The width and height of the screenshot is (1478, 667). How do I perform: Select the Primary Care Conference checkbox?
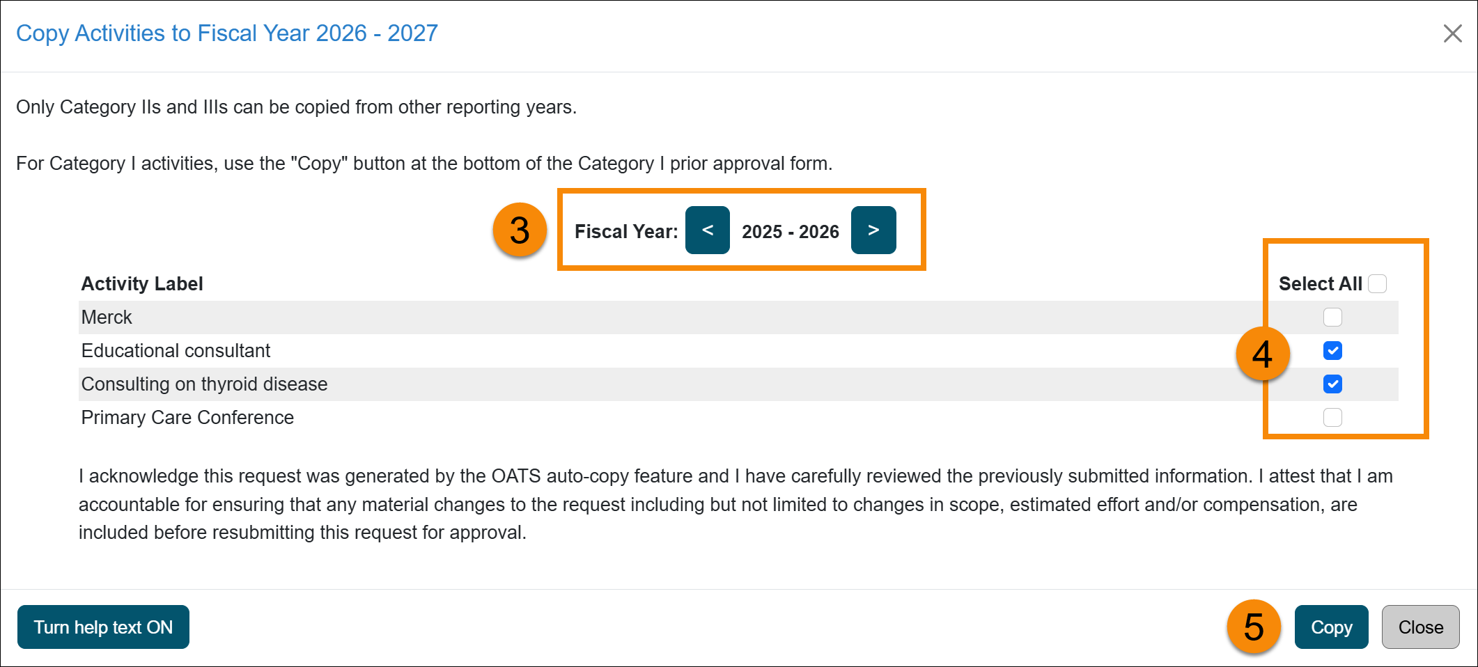[x=1332, y=418]
